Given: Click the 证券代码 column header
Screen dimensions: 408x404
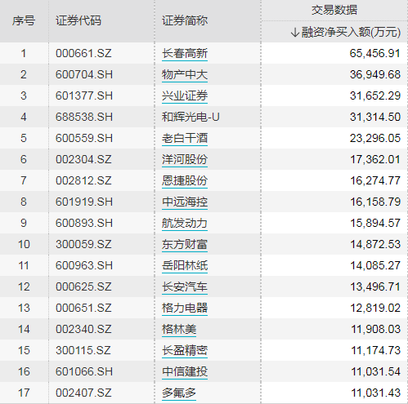Looking at the screenshot, I should click(78, 20).
